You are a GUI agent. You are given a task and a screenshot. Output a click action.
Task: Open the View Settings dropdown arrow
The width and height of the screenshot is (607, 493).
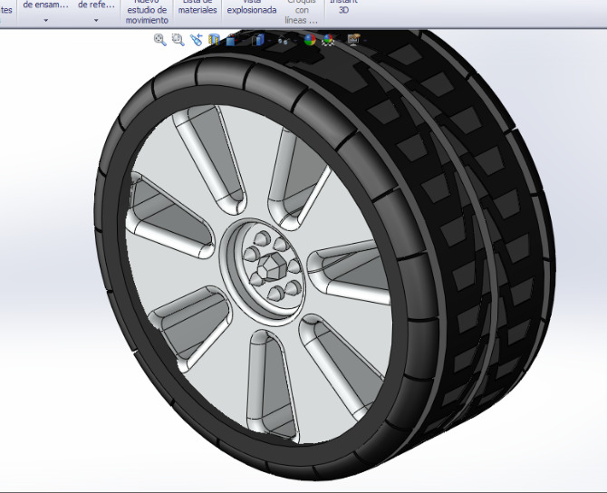pos(365,40)
